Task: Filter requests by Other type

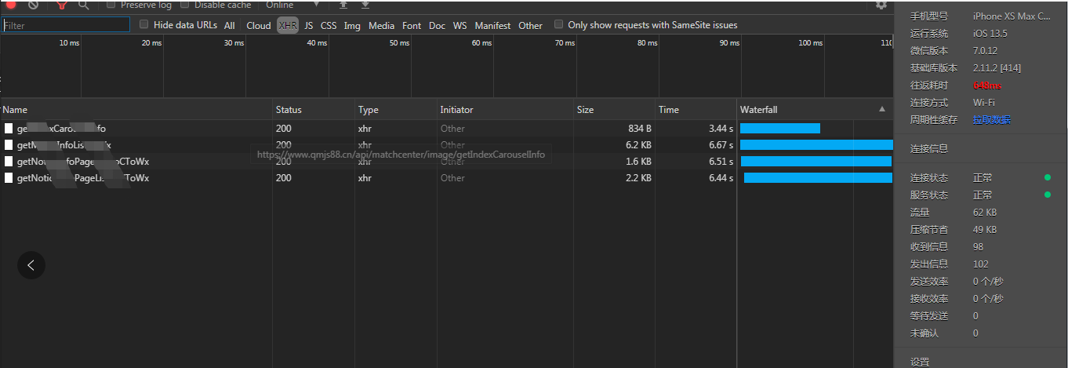Action: pos(530,25)
